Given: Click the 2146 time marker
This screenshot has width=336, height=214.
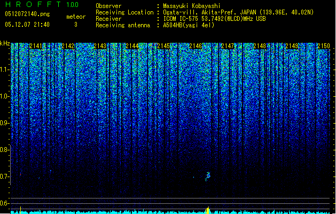Looking at the screenshot, I should pyautogui.click(x=196, y=46).
